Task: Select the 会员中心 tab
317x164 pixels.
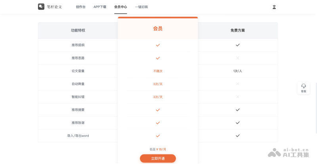Action: [x=120, y=7]
